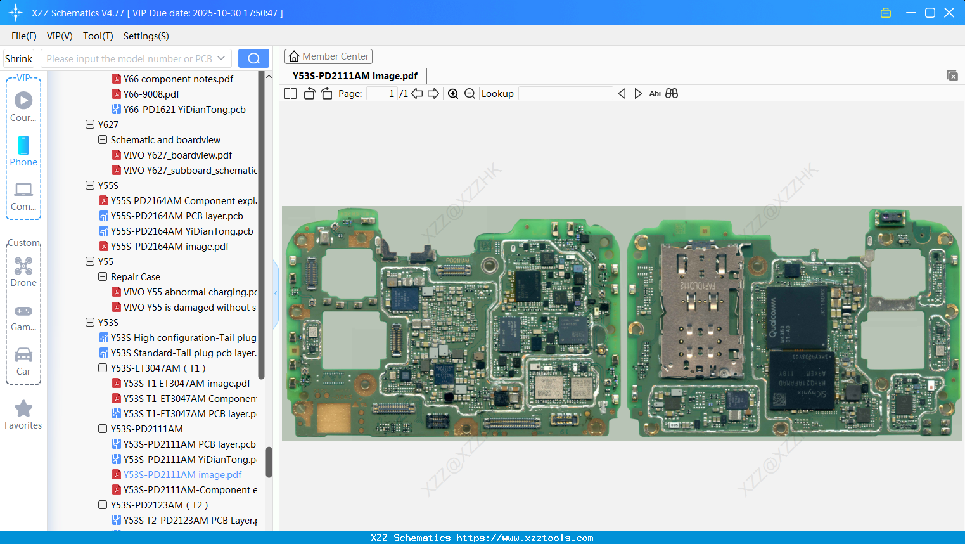Collapse the Y53S-PD2123AM ( T2 ) folder
The image size is (965, 544).
click(103, 505)
